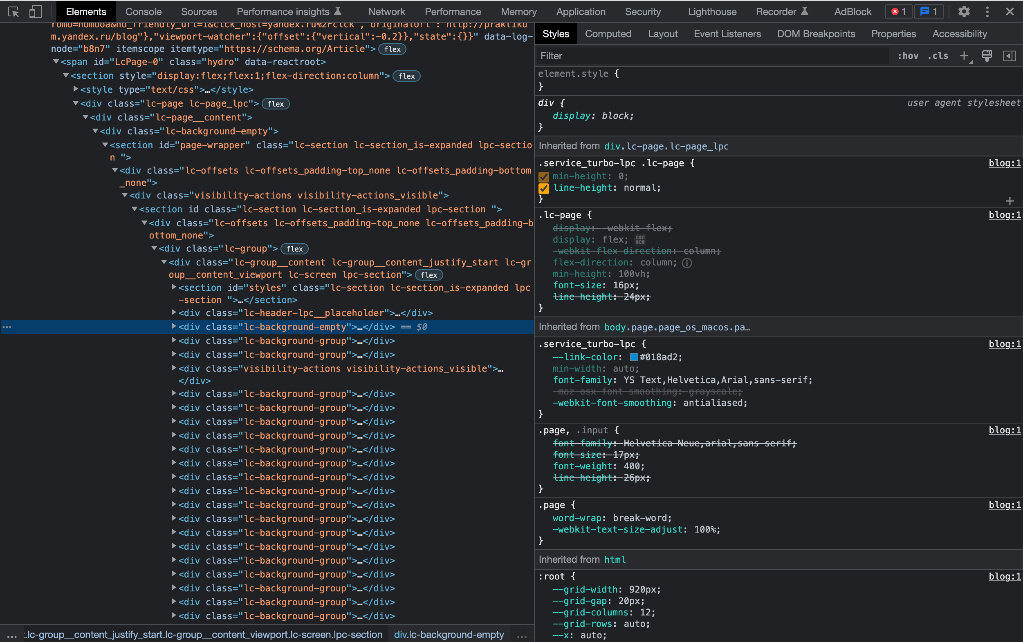Open DevTools settings gear
This screenshot has width=1023, height=642.
pos(964,11)
